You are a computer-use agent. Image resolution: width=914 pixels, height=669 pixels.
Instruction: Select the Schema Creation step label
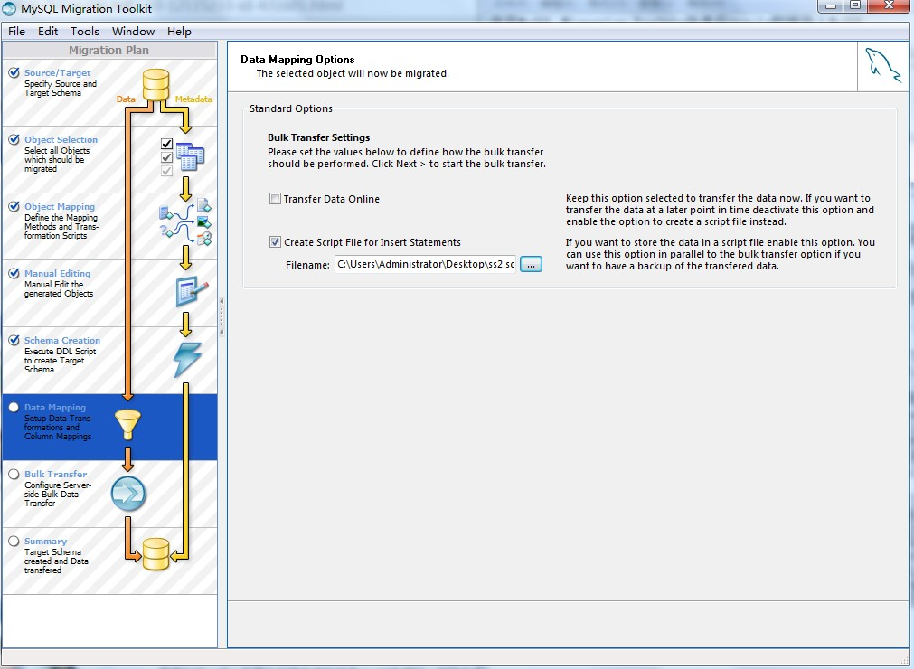click(x=61, y=340)
